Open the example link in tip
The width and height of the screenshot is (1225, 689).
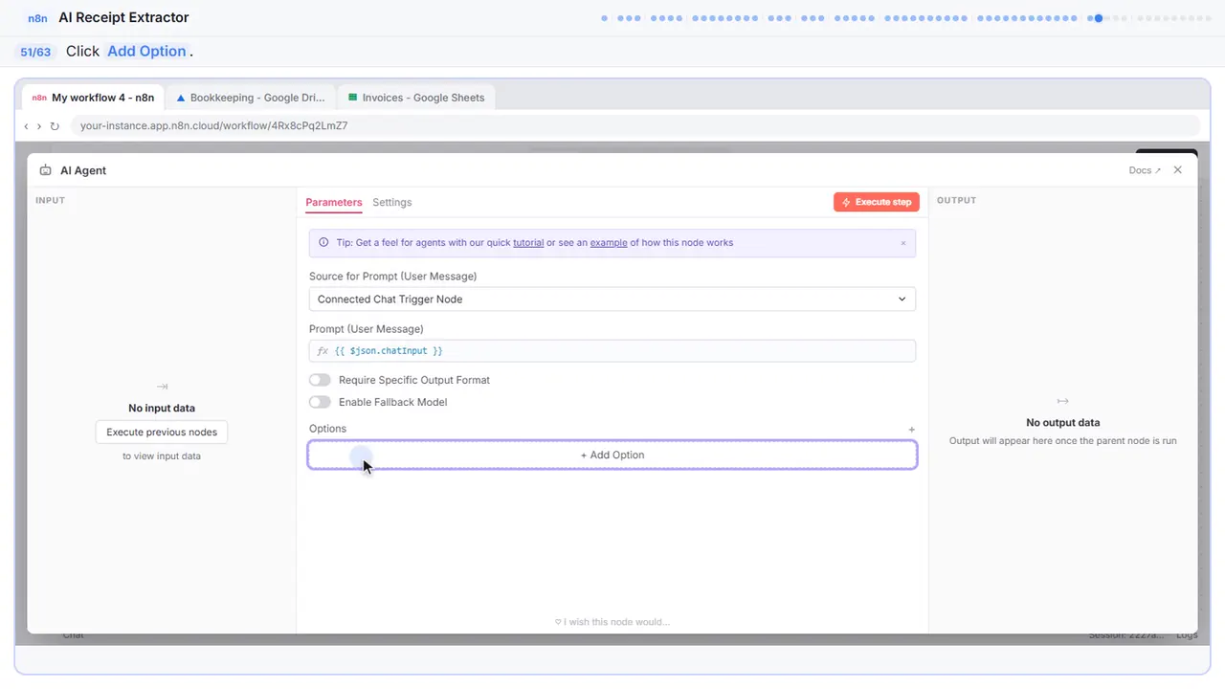pyautogui.click(x=609, y=243)
